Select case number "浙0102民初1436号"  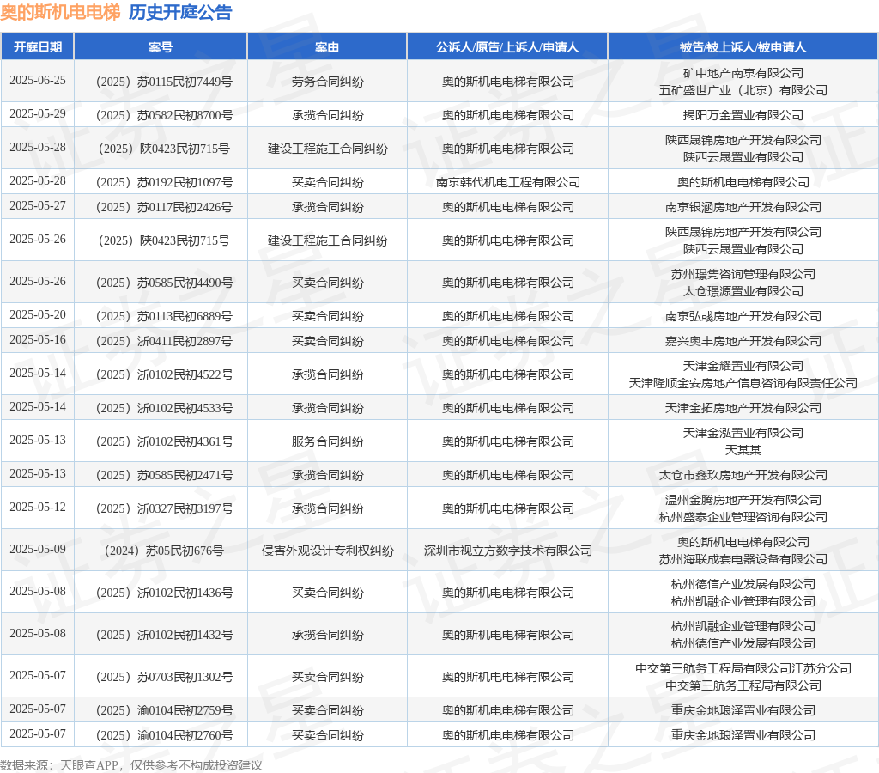185,593
